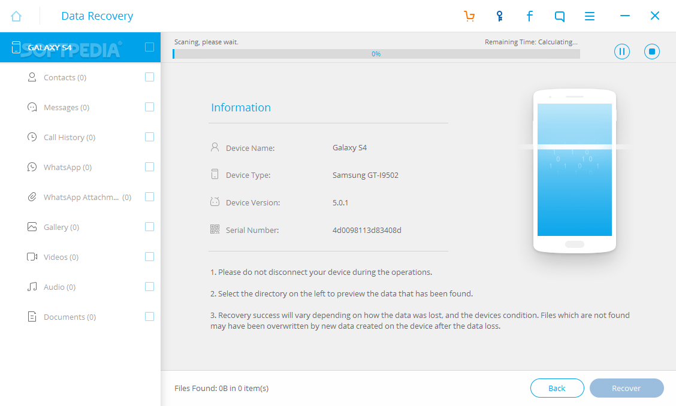Viewport: 676px width, 406px height.
Task: Check the Messages checkbox
Action: [150, 107]
